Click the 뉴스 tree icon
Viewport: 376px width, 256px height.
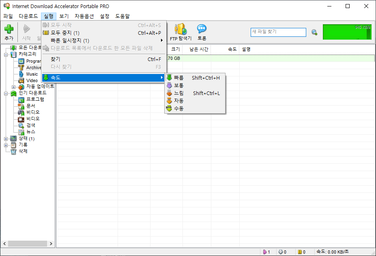coord(21,132)
